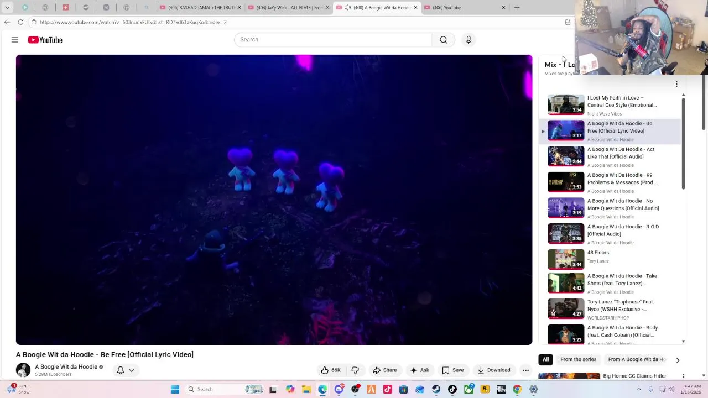This screenshot has width=708, height=398.
Task: Play 99 Problems & Messages playlist item
Action: pyautogui.click(x=610, y=182)
